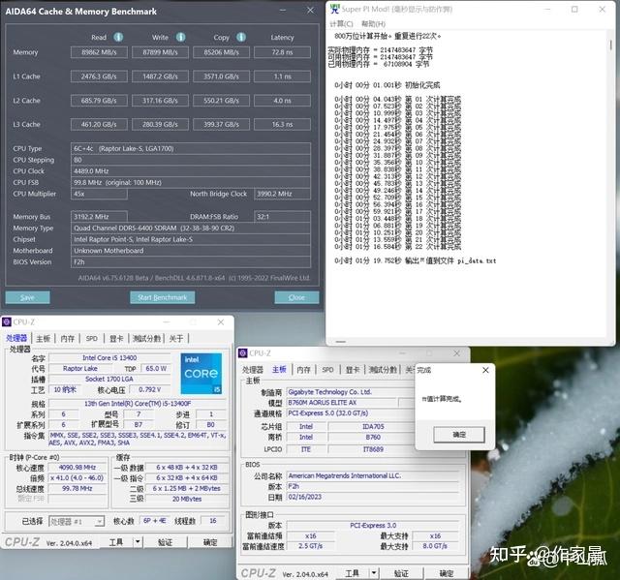
Task: Switch to 内存 tab in CPU-Z processor window
Action: pos(68,339)
